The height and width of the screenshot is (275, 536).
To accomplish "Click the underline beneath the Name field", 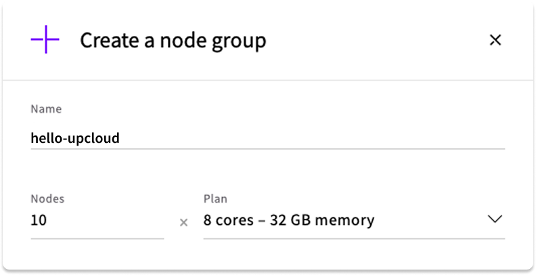I will pos(267,148).
